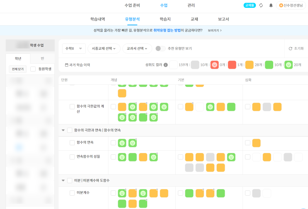Screen dimensions: 308x209
Task: Check the 연속함수의 성질 unit checkbox
Action: click(72, 157)
